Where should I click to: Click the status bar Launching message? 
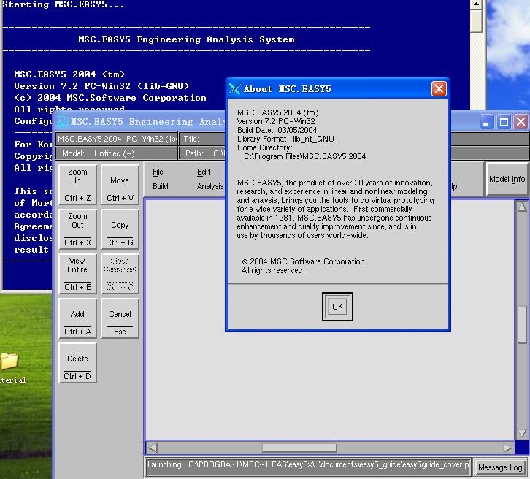(x=308, y=465)
